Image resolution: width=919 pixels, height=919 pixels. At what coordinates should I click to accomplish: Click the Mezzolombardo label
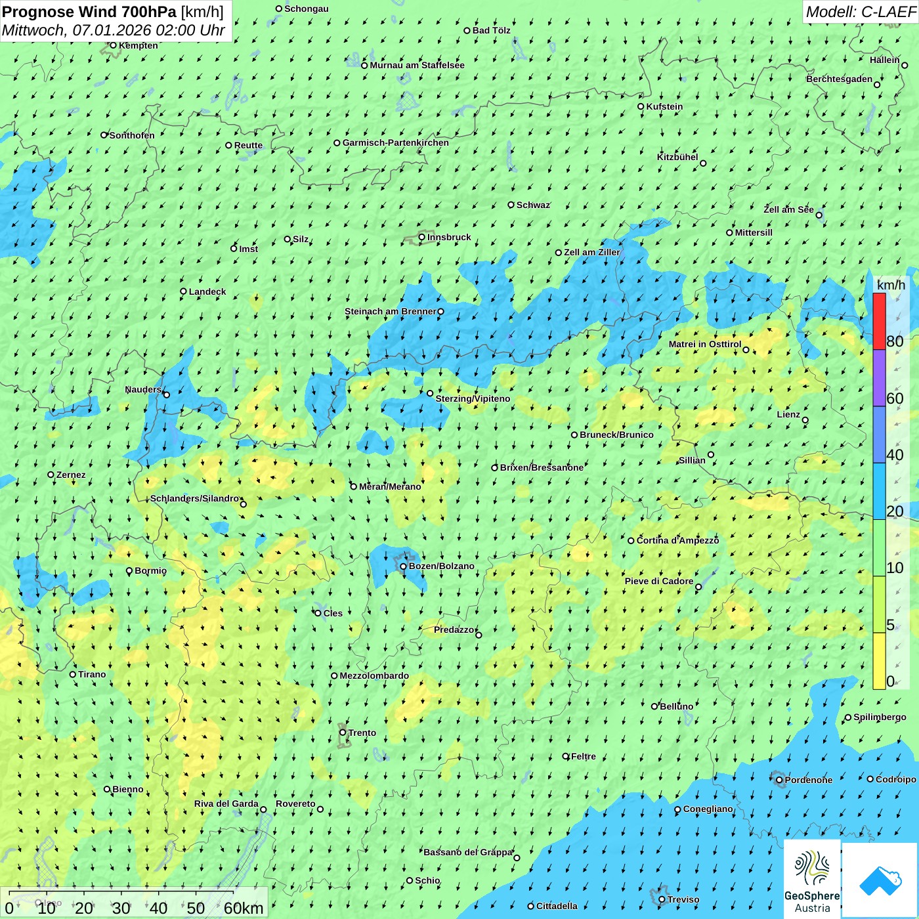pyautogui.click(x=374, y=675)
